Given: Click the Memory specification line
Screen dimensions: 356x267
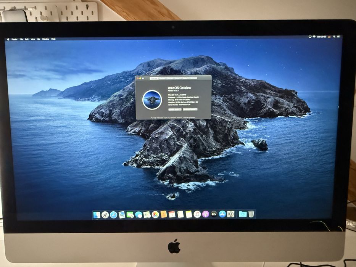Looking at the screenshot, I should pos(179,100).
